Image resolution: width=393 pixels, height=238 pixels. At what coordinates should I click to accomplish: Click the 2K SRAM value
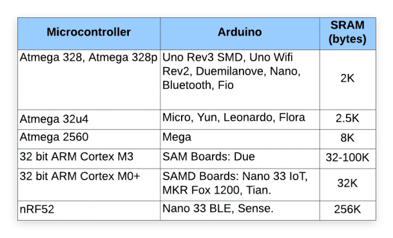pyautogui.click(x=348, y=80)
